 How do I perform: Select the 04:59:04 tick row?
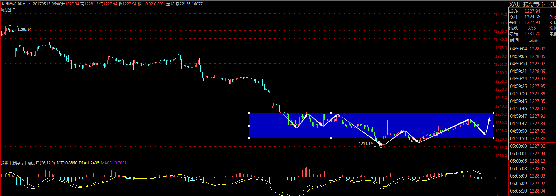pyautogui.click(x=528, y=49)
